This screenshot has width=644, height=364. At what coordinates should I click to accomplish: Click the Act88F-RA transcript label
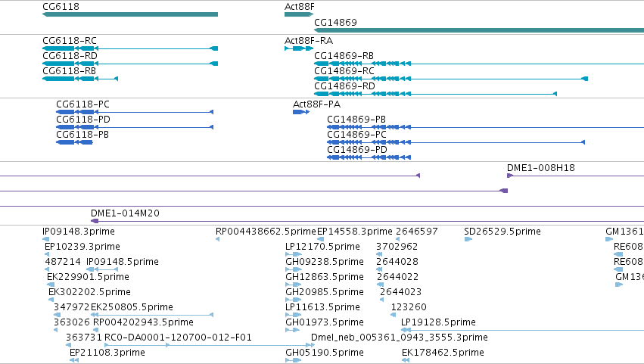pyautogui.click(x=309, y=41)
